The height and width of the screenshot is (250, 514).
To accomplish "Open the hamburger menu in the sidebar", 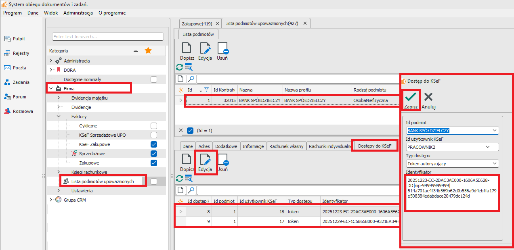I will (x=7, y=24).
